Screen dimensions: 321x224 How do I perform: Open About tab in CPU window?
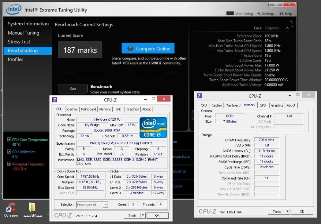147,109
